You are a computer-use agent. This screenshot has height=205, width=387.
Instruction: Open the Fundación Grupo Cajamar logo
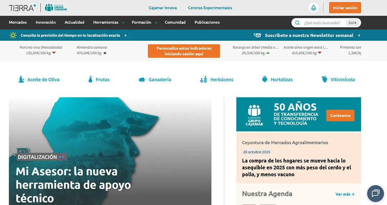(56, 8)
